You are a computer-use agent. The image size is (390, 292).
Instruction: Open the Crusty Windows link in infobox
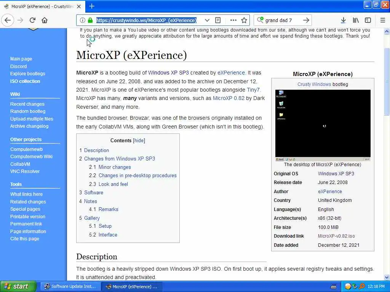tap(314, 84)
